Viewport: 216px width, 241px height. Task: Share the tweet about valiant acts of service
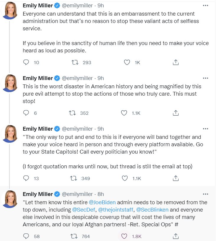(175, 62)
